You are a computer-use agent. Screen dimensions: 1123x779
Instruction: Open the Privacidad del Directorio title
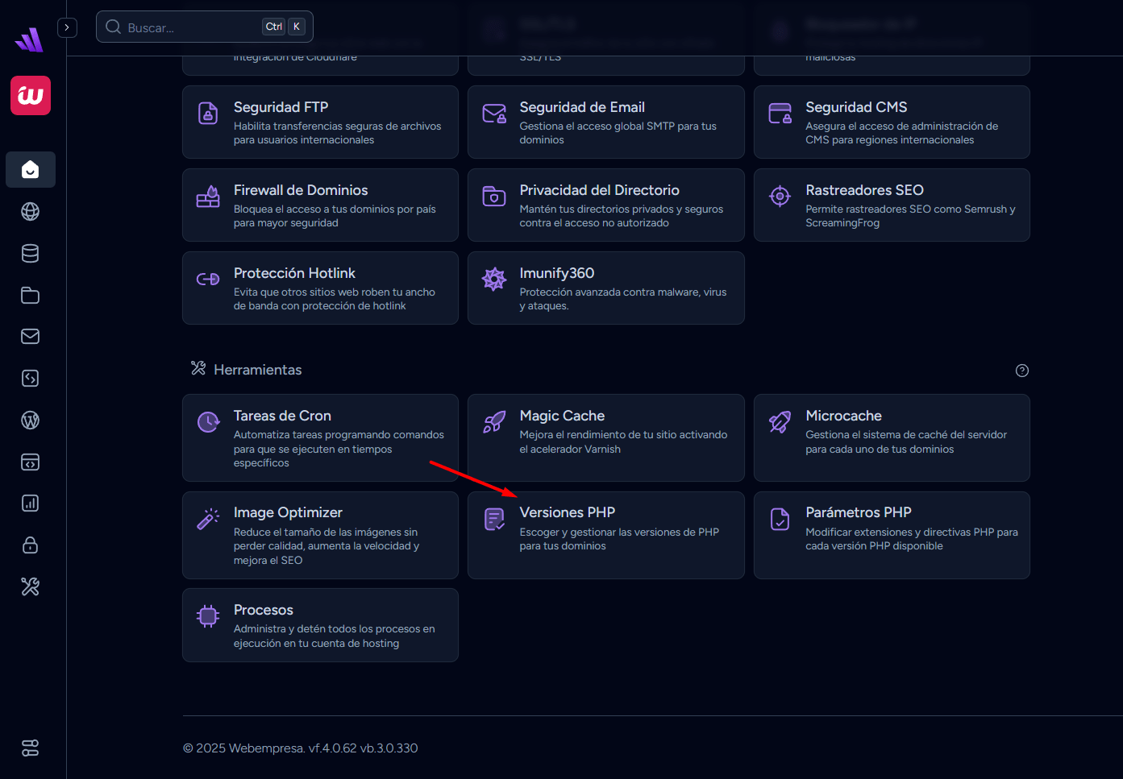click(x=600, y=190)
